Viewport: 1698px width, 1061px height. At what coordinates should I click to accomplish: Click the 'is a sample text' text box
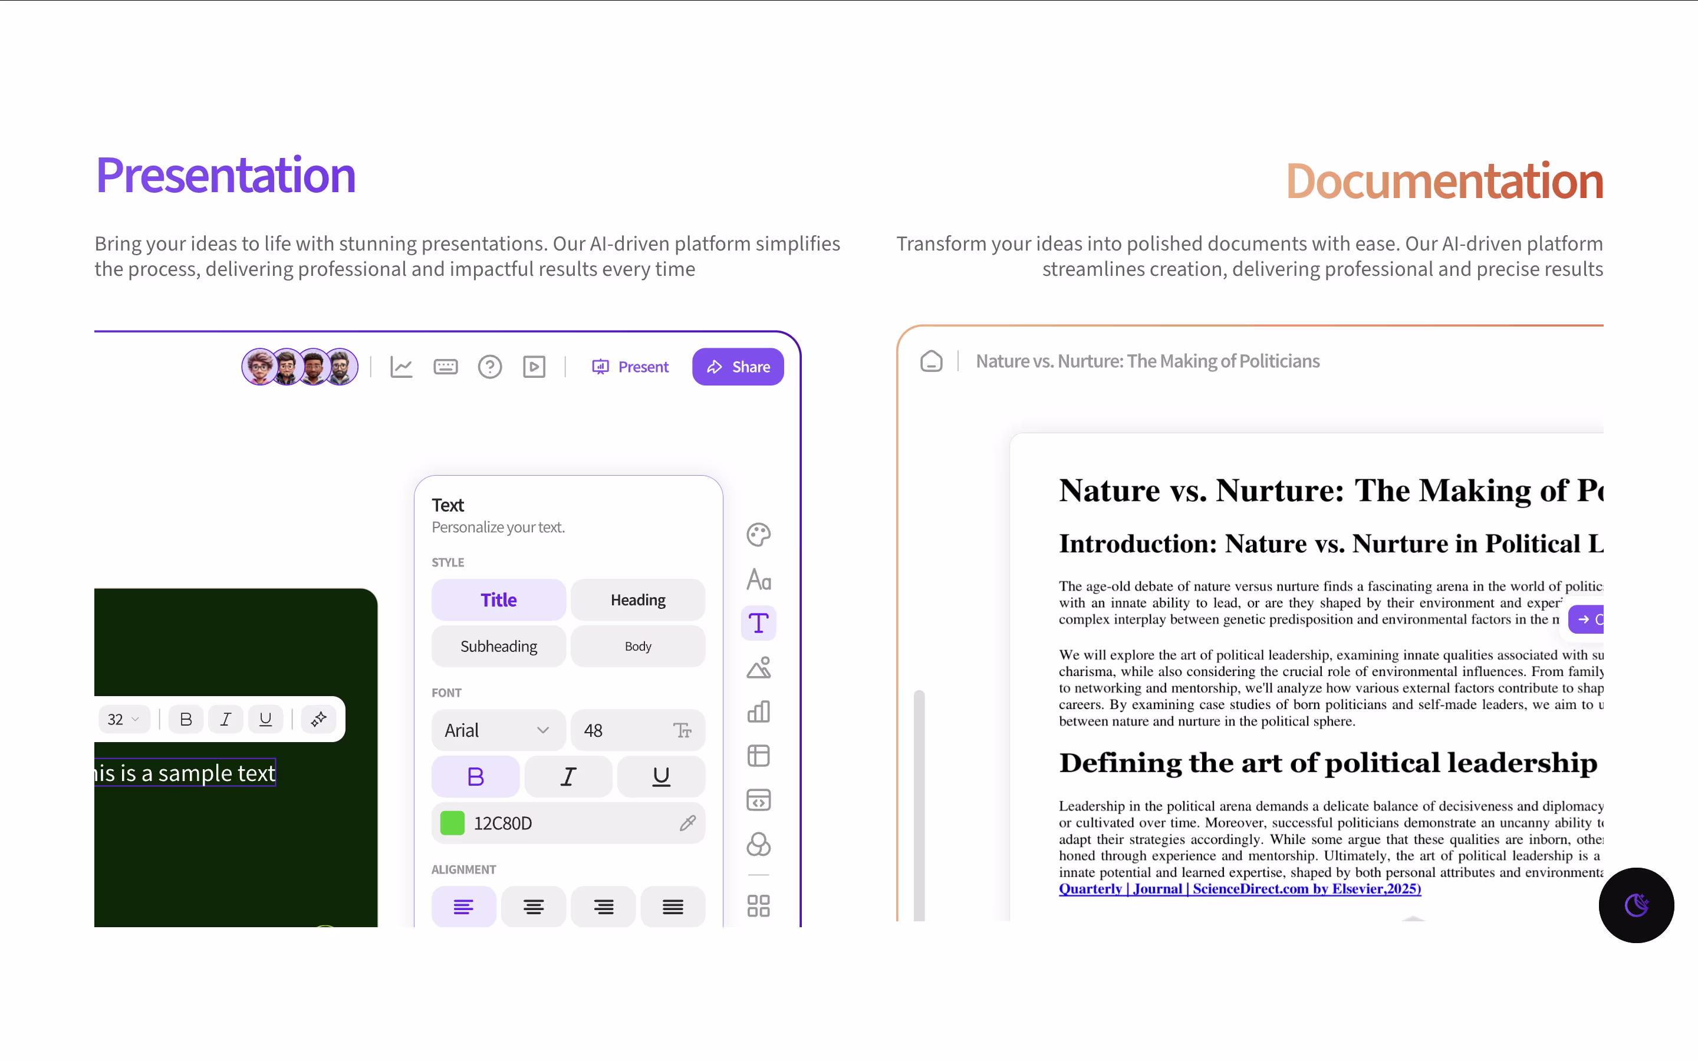pos(185,773)
